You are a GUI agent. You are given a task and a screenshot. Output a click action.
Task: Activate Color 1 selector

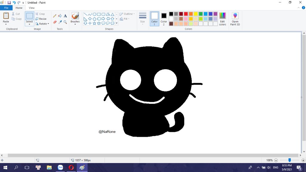(154, 19)
